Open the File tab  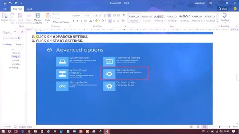click(5, 9)
